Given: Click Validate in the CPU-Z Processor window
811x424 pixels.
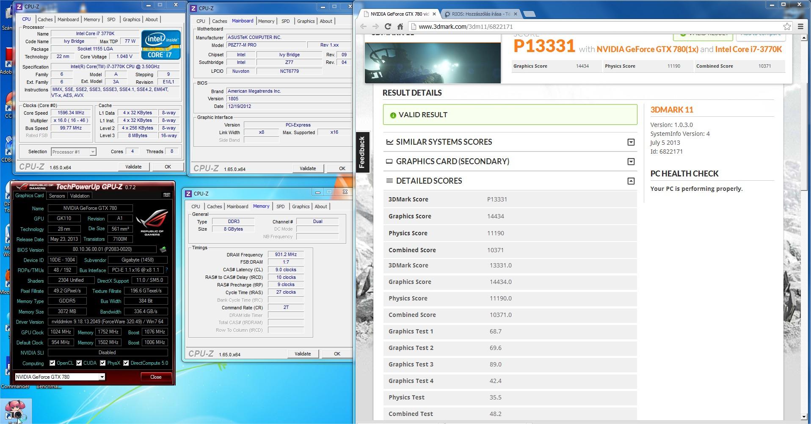Looking at the screenshot, I should [133, 167].
